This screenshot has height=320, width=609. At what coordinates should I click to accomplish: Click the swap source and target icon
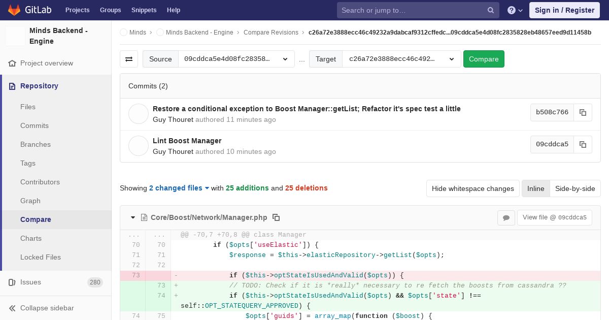pyautogui.click(x=129, y=59)
